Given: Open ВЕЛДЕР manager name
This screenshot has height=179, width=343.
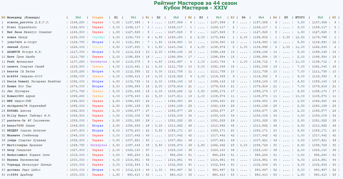Looking at the screenshot, I should pos(13,130).
